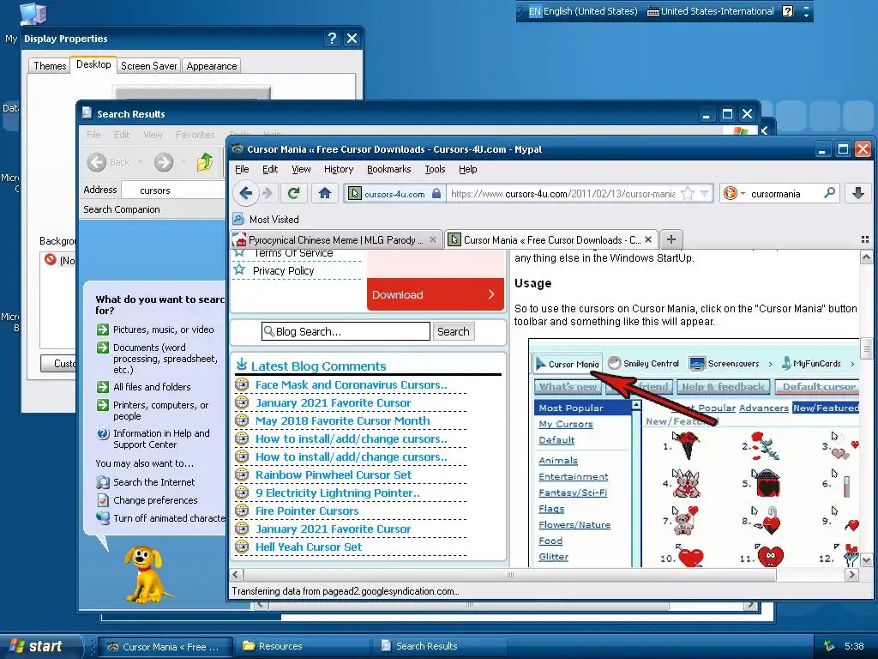Click the Up folder icon in Search Results
This screenshot has width=878, height=659.
(205, 162)
